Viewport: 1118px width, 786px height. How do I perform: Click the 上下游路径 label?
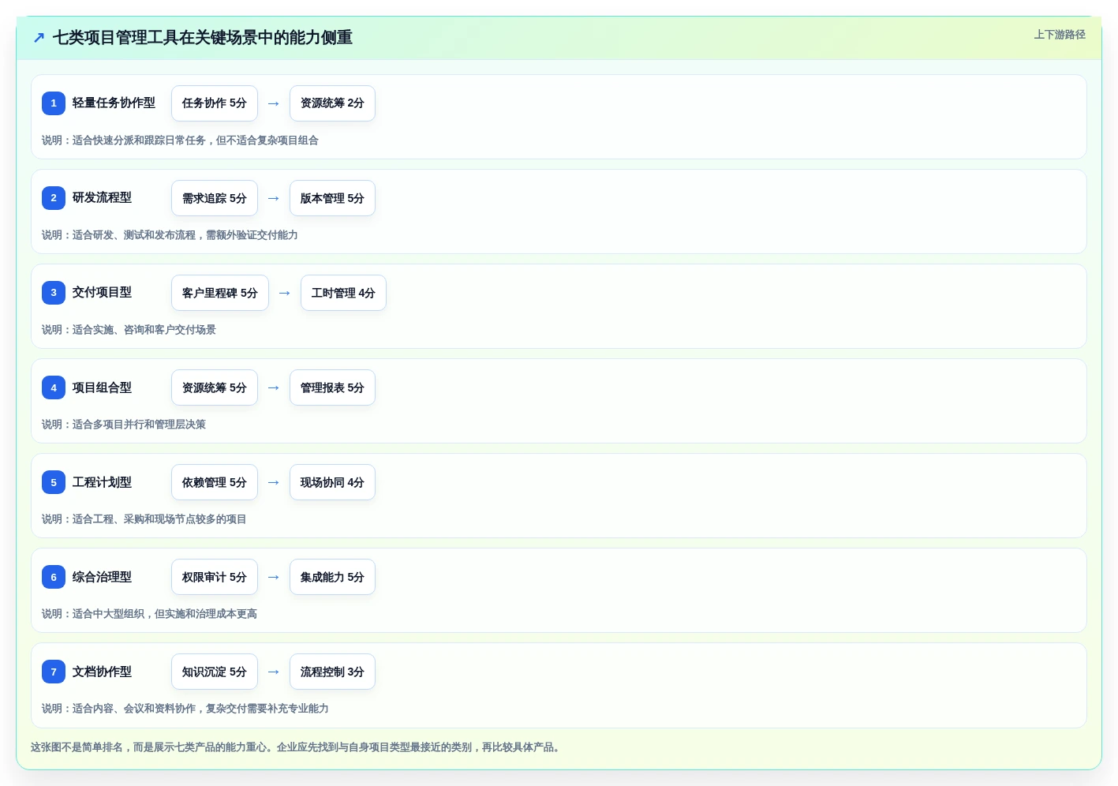[x=1060, y=35]
